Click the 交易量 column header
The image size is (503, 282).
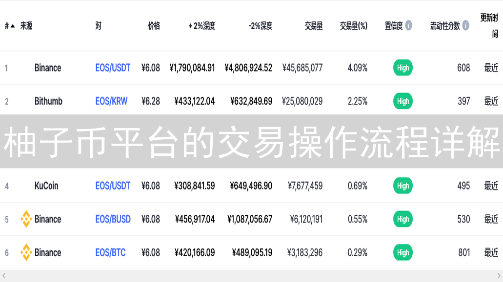314,26
